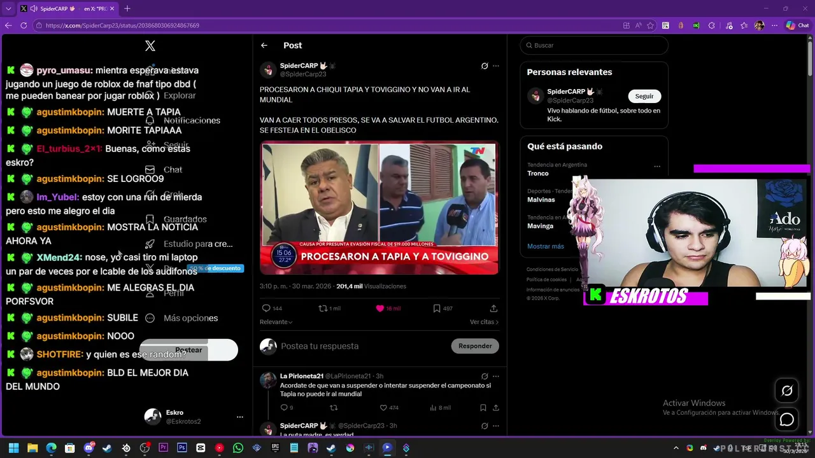Open the floating Grok button

(x=787, y=391)
